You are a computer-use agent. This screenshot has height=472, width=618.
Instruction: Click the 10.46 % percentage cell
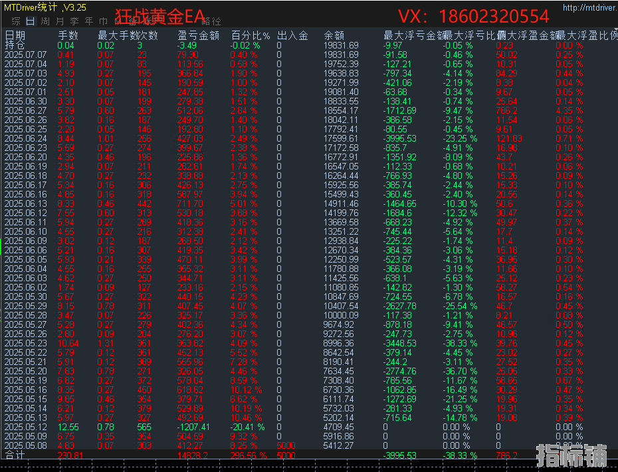[246, 417]
